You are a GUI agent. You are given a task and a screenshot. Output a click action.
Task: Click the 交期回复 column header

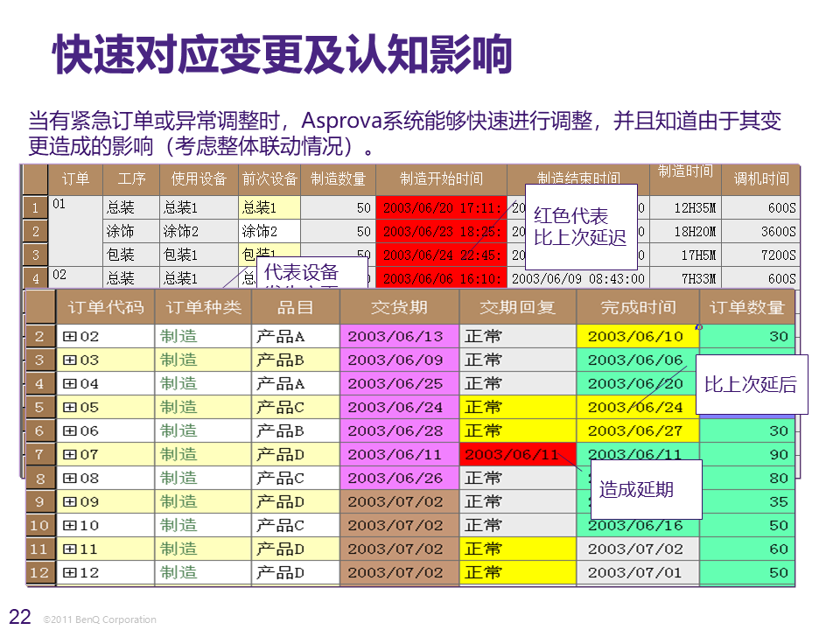tap(518, 307)
